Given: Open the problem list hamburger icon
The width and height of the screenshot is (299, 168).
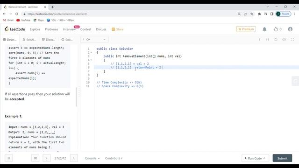Looking at the screenshot, I should [9, 158].
